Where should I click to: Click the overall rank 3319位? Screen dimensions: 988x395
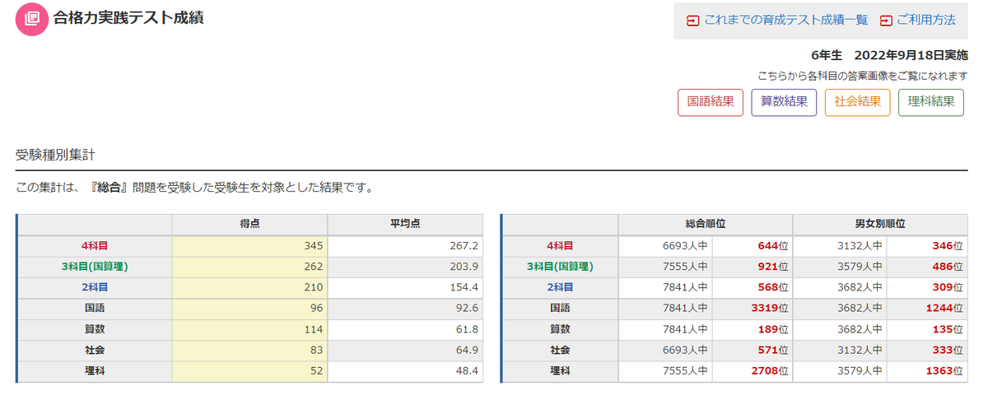tap(769, 308)
